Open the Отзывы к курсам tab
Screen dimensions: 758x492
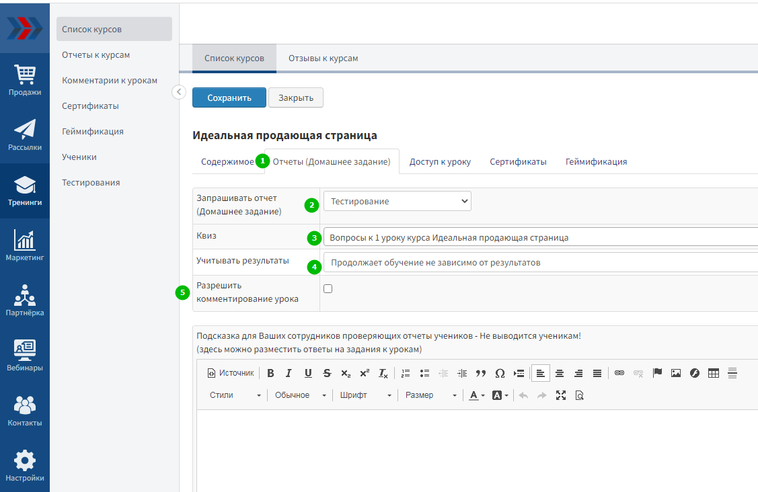323,58
